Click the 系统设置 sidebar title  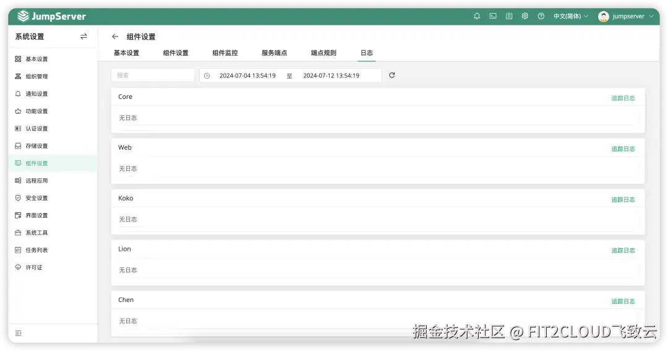pos(30,37)
